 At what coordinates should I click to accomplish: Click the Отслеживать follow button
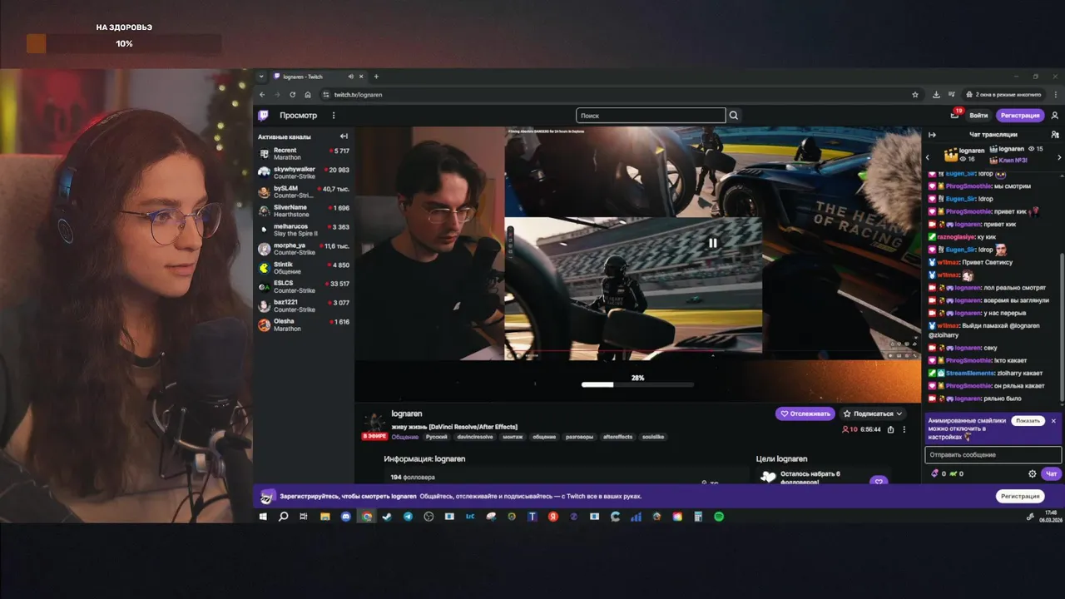pyautogui.click(x=805, y=413)
